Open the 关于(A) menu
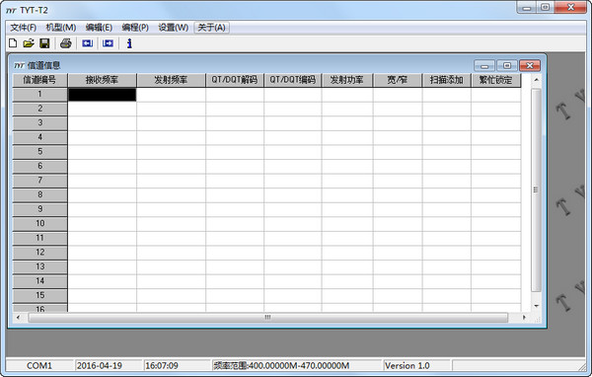Screen dimensions: 592x377 point(211,28)
